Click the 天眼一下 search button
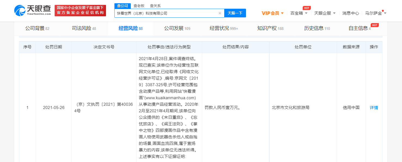The height and width of the screenshot is (162, 402). [x=235, y=13]
